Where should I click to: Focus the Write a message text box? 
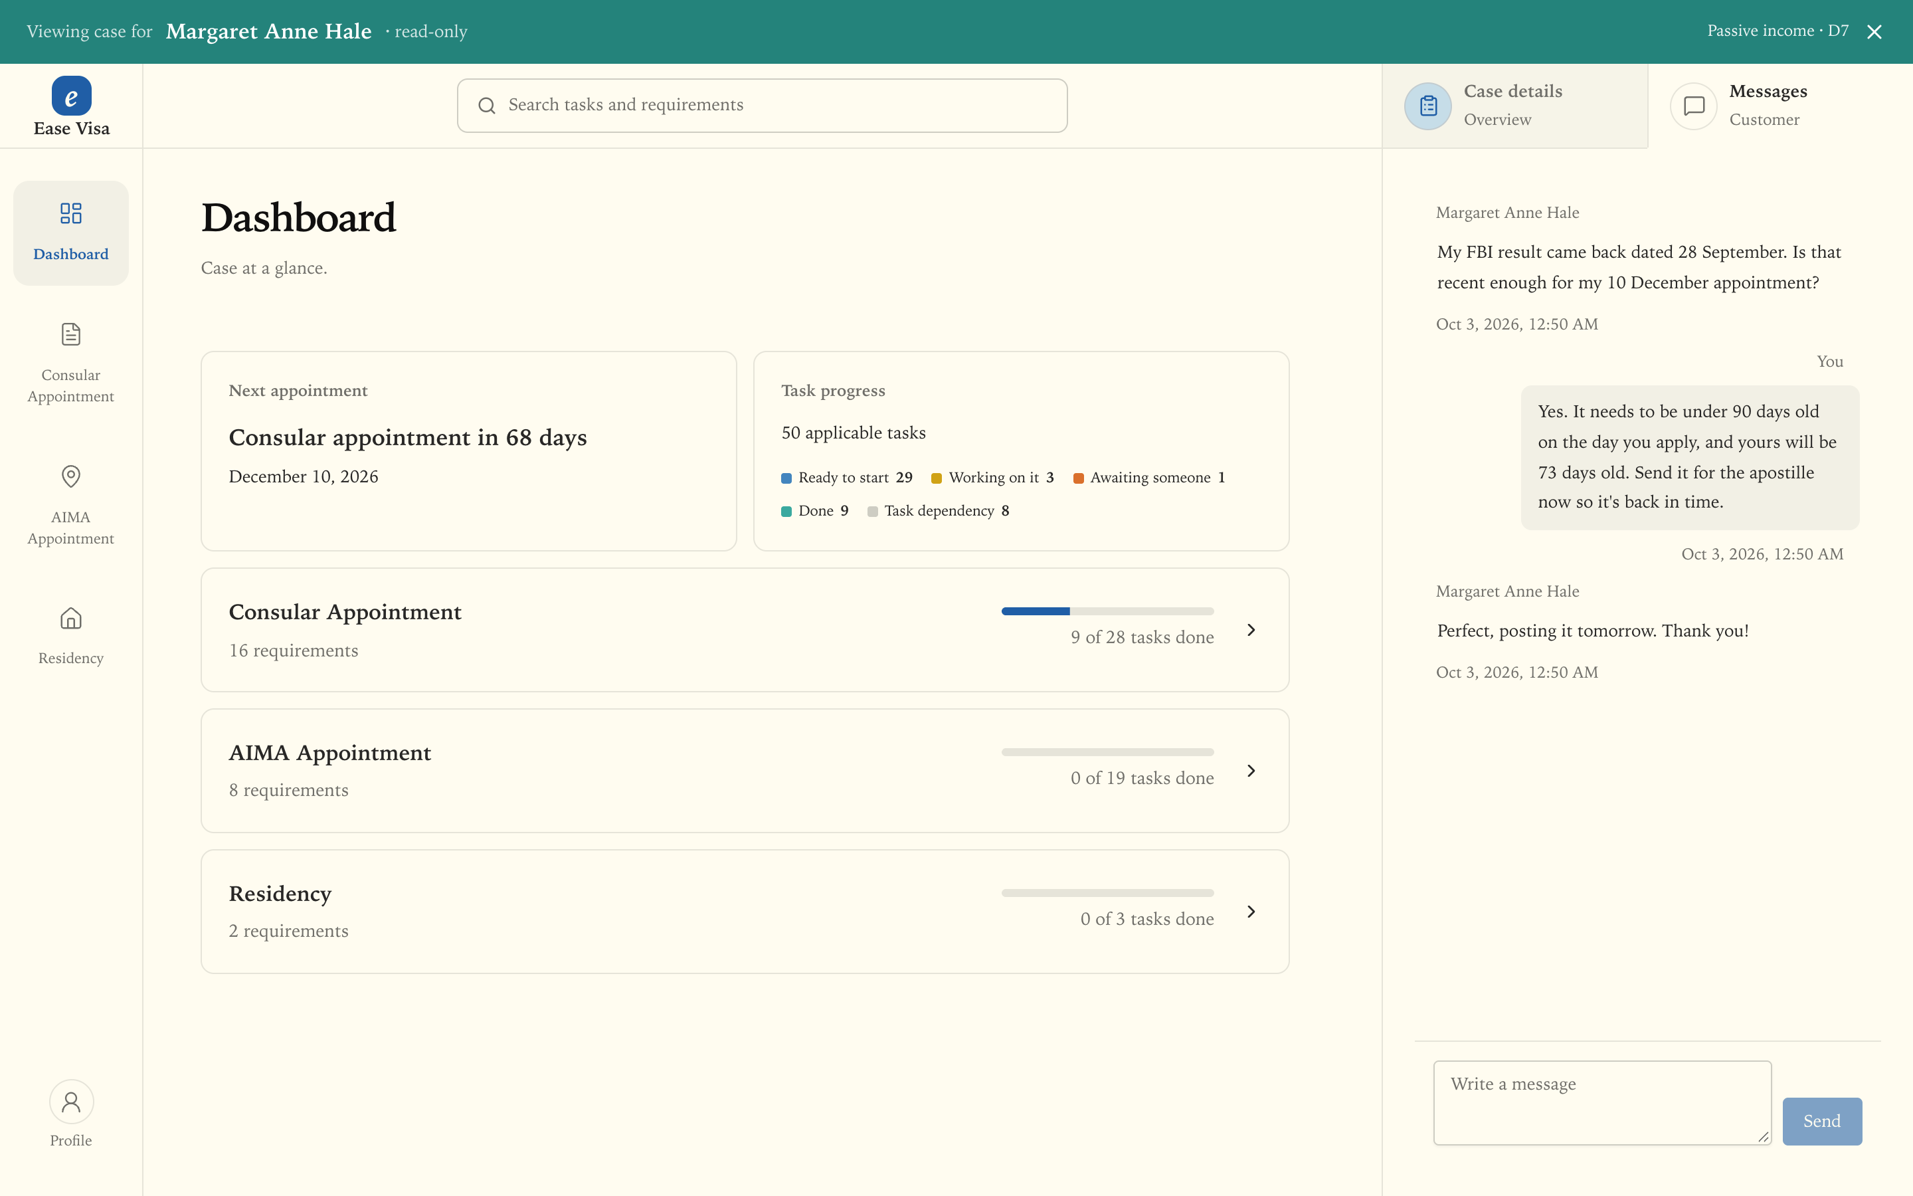[x=1602, y=1103]
